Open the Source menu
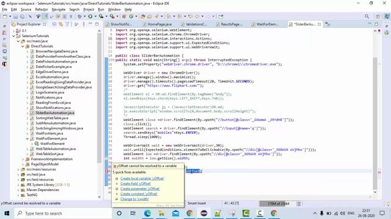Image resolution: width=391 pixels, height=219 pixels. [26, 10]
